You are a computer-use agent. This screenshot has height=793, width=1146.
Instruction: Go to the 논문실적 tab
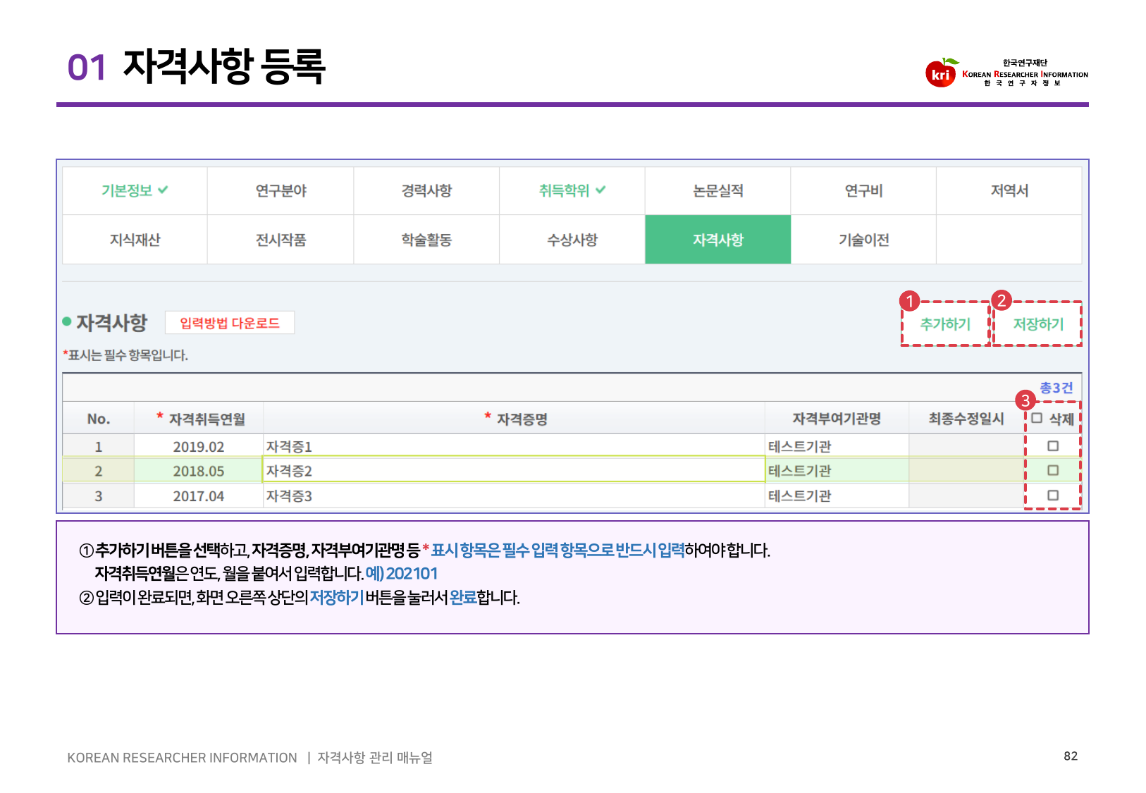coord(717,190)
